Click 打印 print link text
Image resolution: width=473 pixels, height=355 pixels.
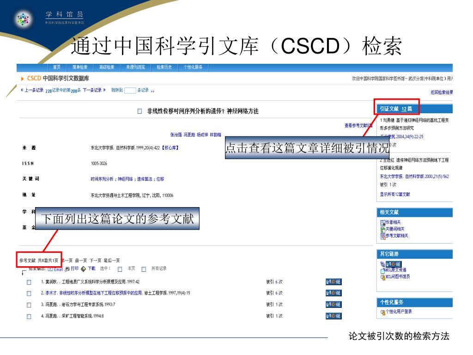(x=75, y=268)
